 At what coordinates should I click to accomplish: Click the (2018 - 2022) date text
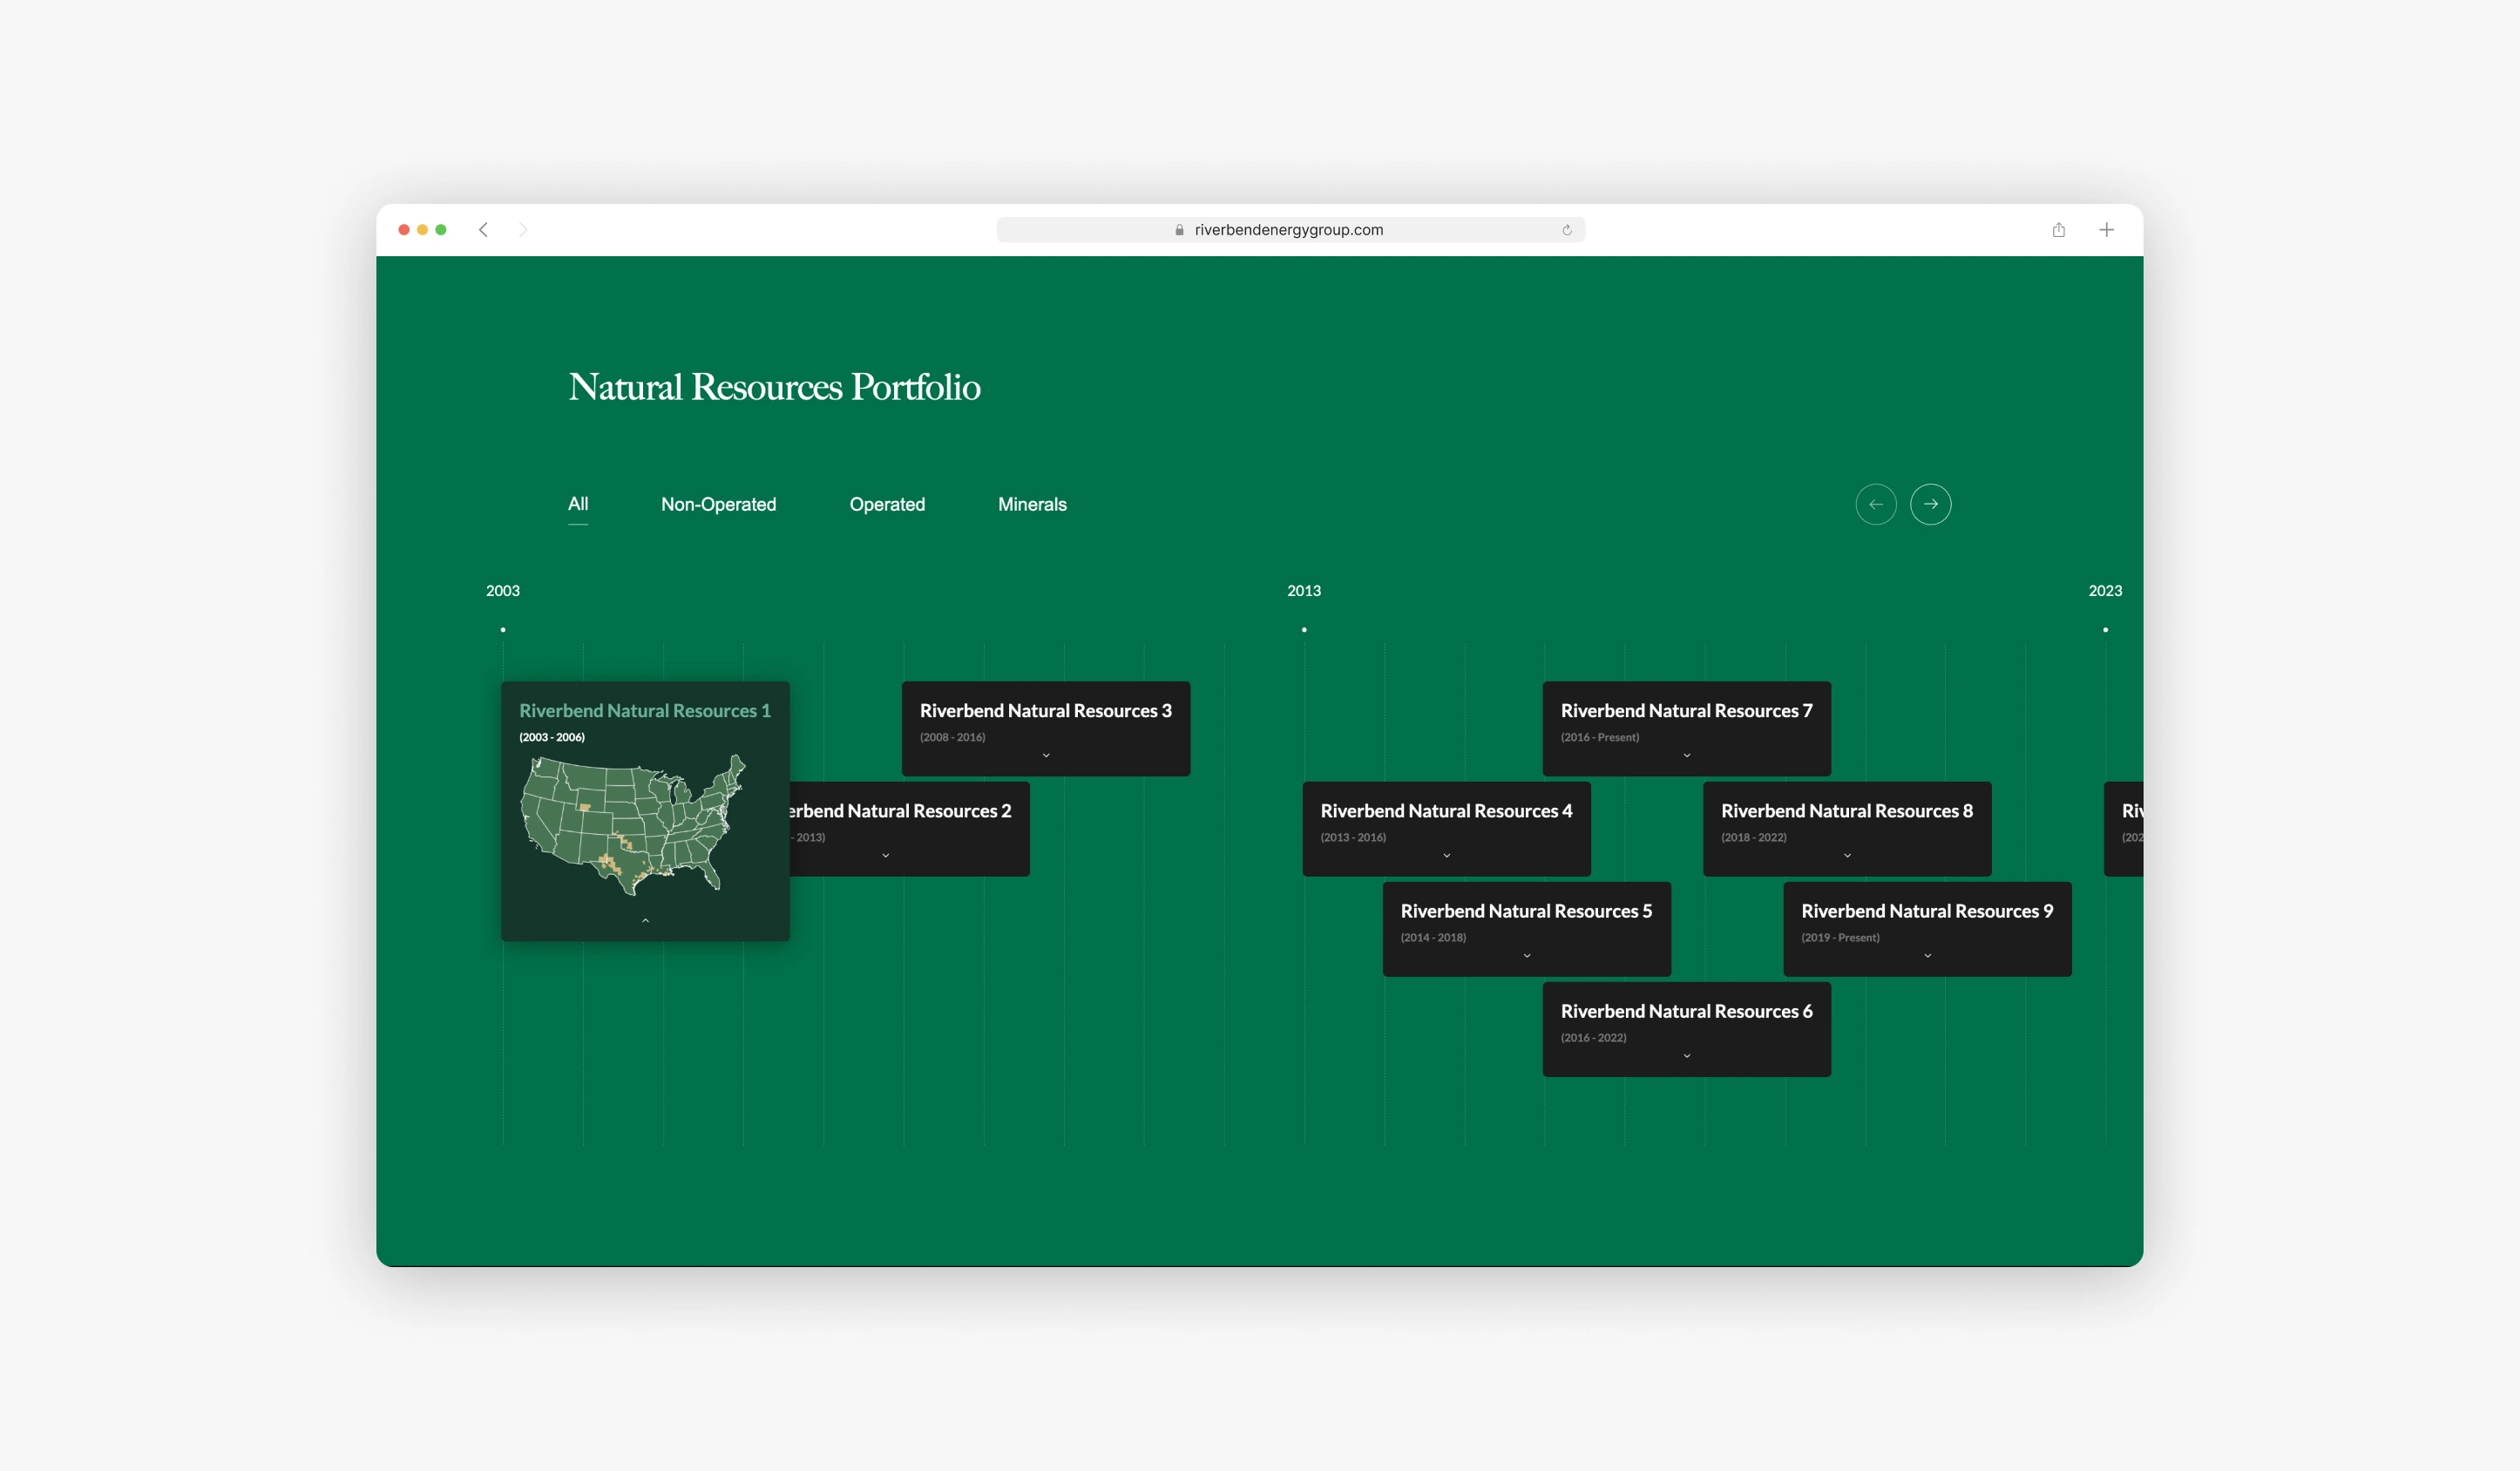tap(1754, 838)
